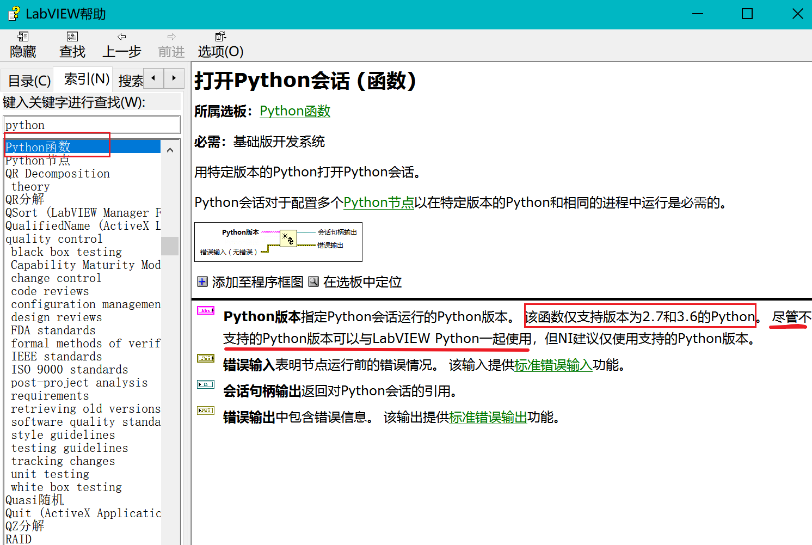Click the plus icon for 添加至程序框图

(x=202, y=281)
